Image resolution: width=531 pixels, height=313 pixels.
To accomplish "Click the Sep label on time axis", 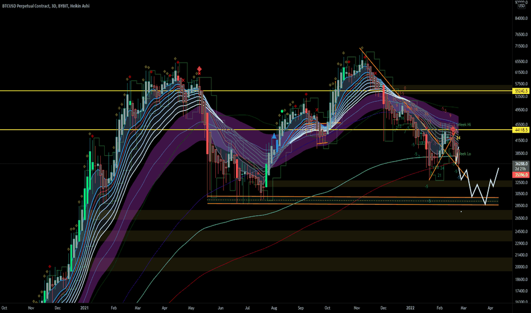I will click(x=301, y=308).
